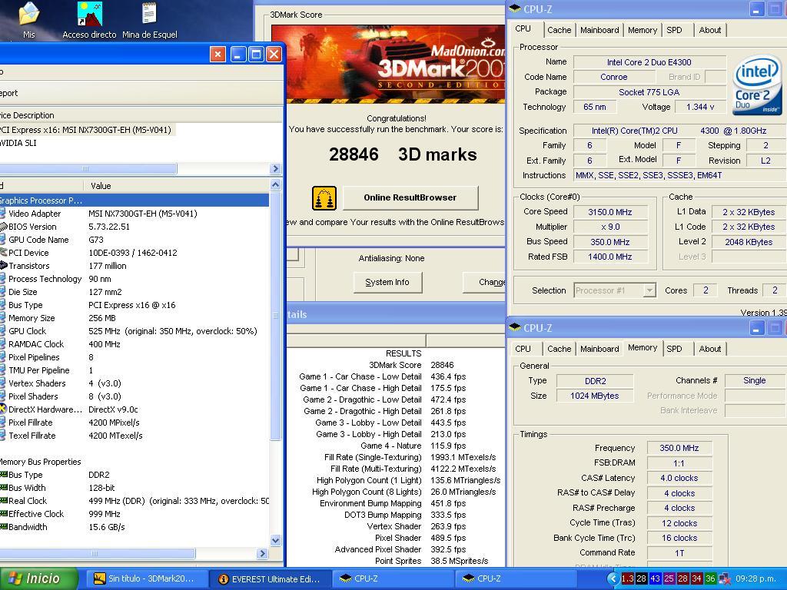Screen dimensions: 787x590
Task: Click the Value column header
Action: pos(177,186)
